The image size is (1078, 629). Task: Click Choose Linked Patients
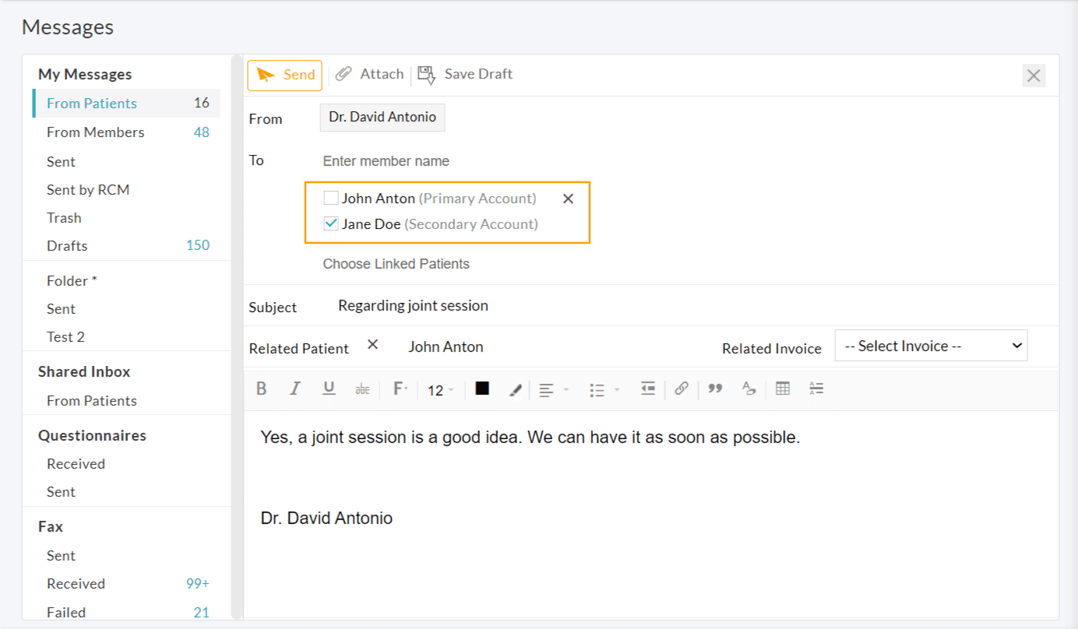point(396,263)
